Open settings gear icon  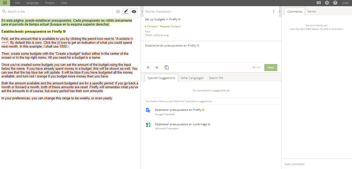[327, 3]
